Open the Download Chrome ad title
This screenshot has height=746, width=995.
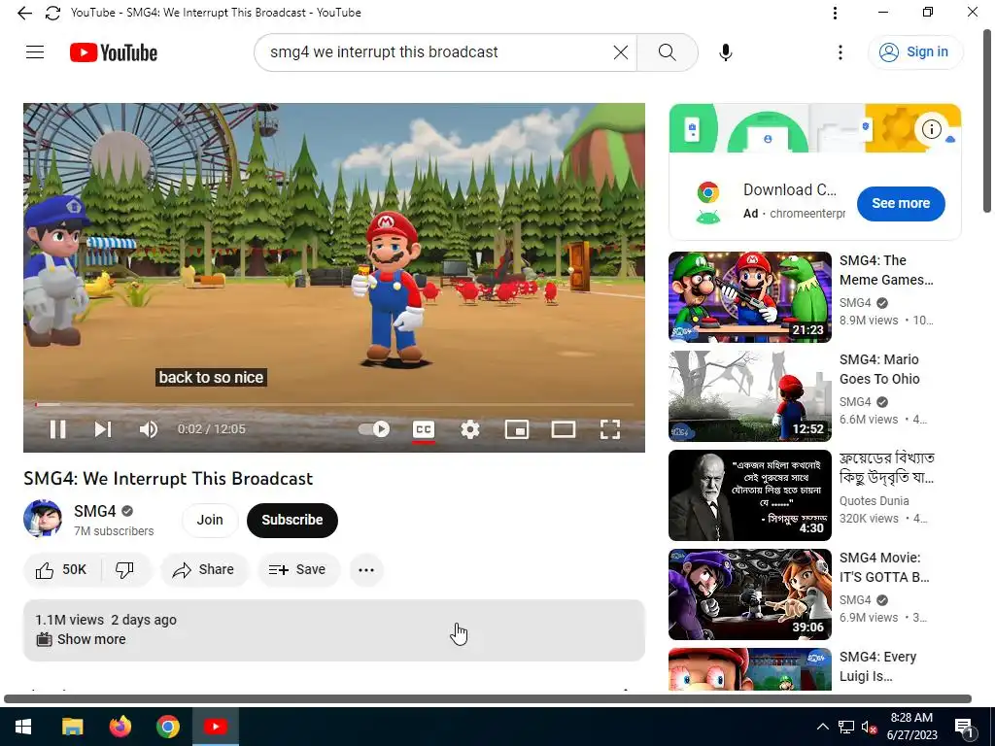(x=789, y=189)
